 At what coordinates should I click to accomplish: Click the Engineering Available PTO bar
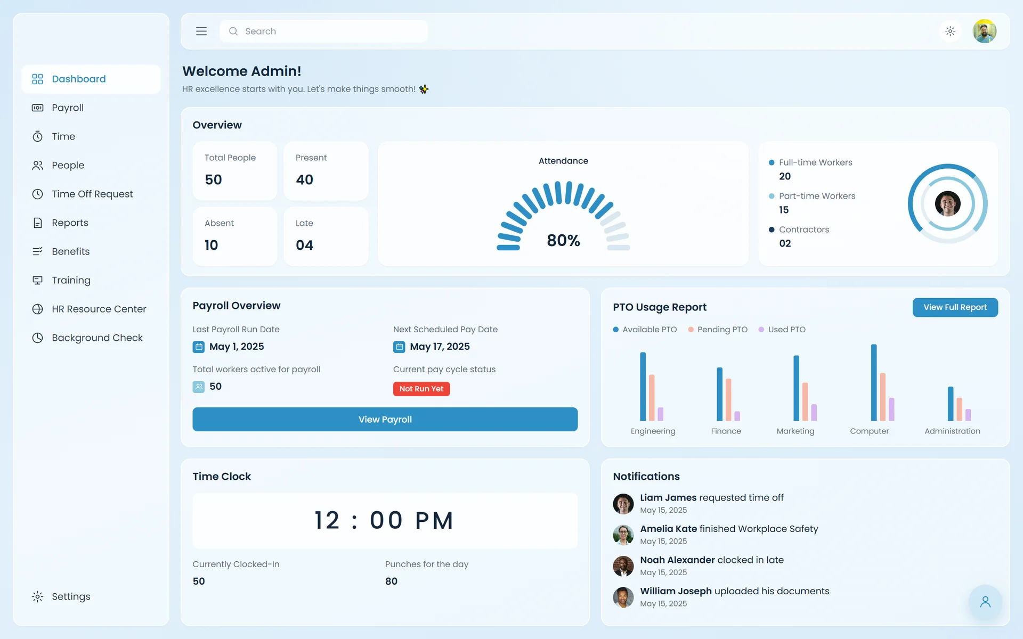pyautogui.click(x=643, y=387)
